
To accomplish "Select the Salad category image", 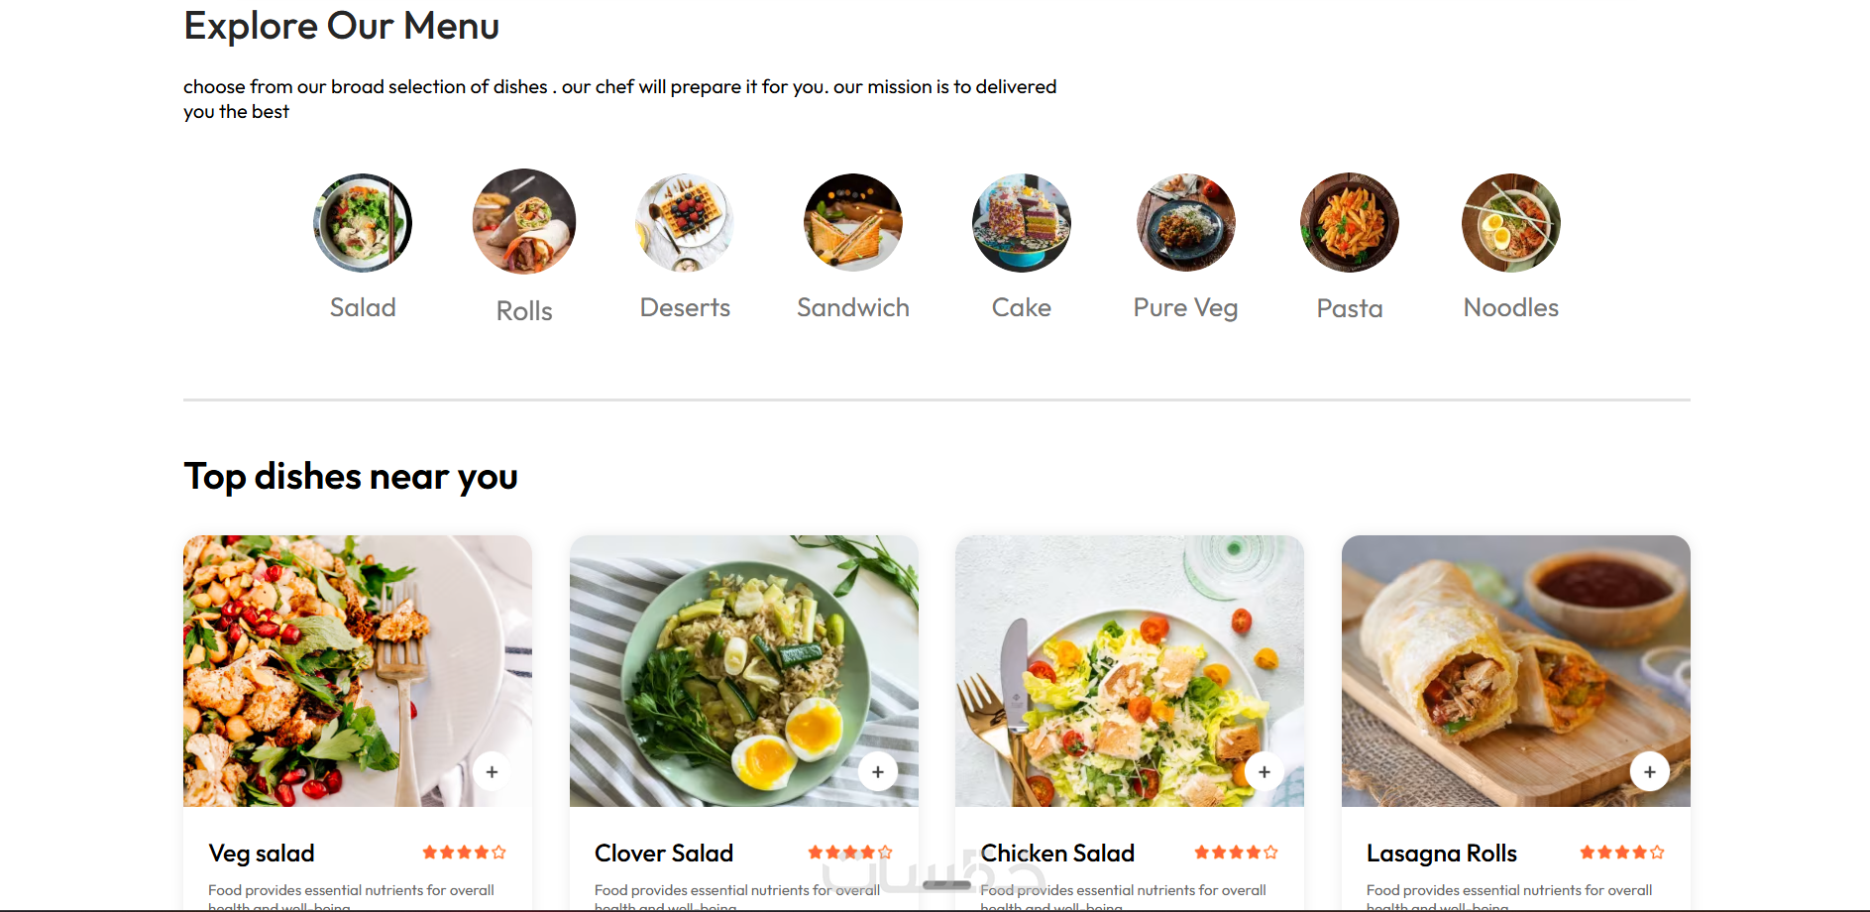I will 363,223.
